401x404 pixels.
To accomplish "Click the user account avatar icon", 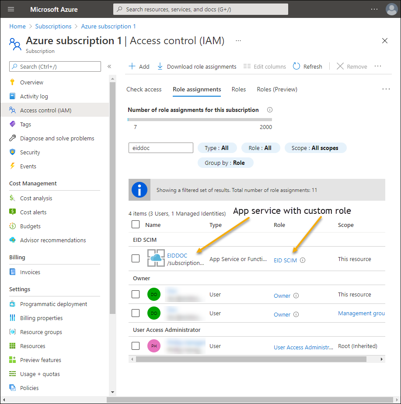I will [x=391, y=9].
